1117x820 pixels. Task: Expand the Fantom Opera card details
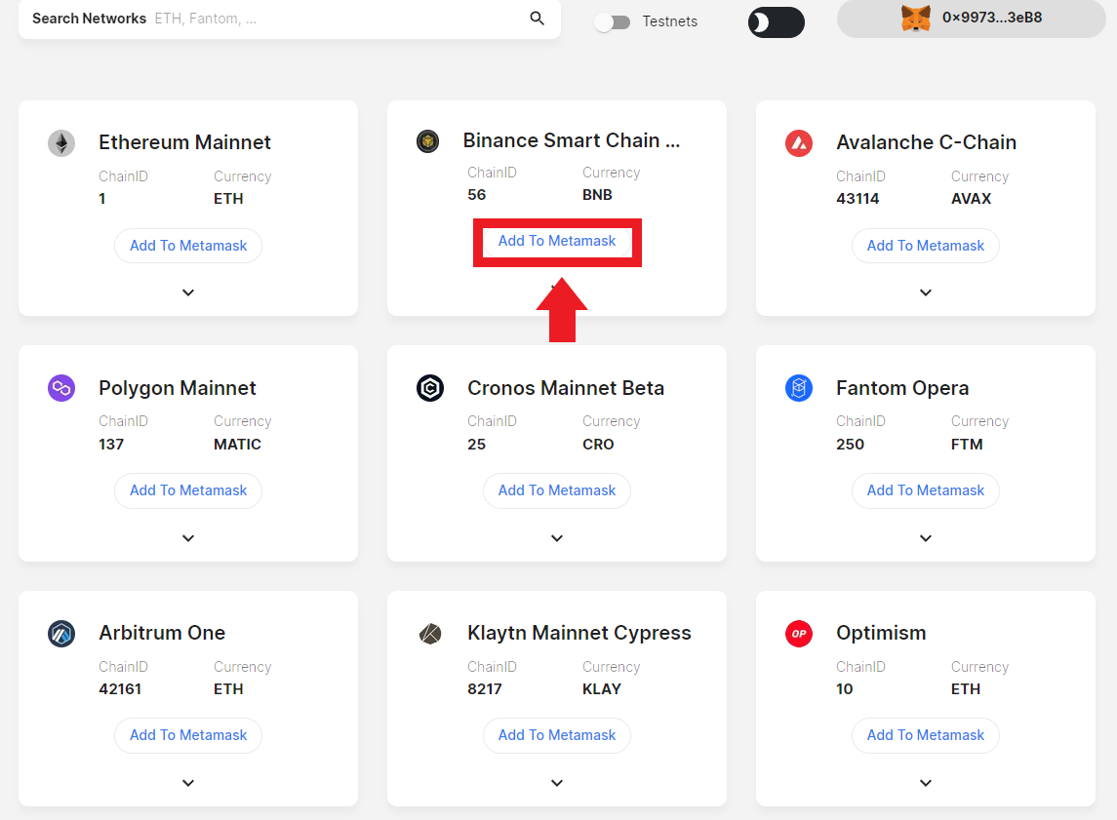(x=926, y=538)
